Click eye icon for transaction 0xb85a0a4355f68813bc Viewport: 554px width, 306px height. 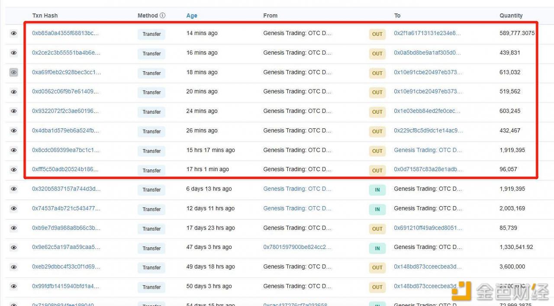tap(14, 33)
